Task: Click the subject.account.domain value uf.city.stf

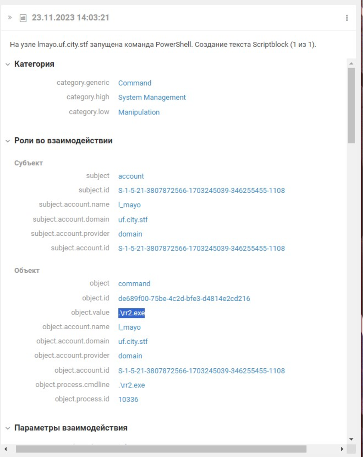Action: 133,220
